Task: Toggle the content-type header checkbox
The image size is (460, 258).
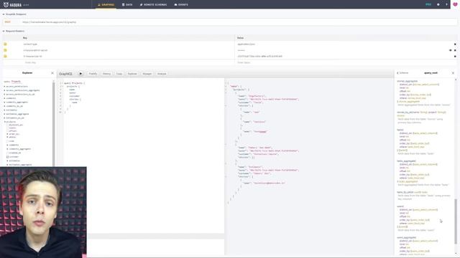Action: pos(5,44)
